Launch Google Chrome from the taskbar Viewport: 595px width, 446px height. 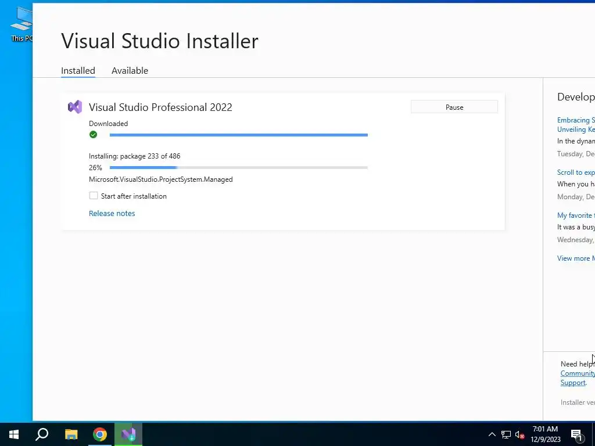point(100,434)
